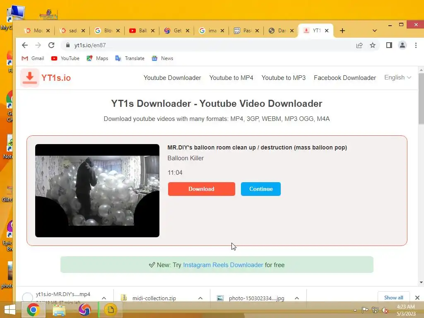
Task: Click the muted volume tray icon
Action: click(385, 310)
